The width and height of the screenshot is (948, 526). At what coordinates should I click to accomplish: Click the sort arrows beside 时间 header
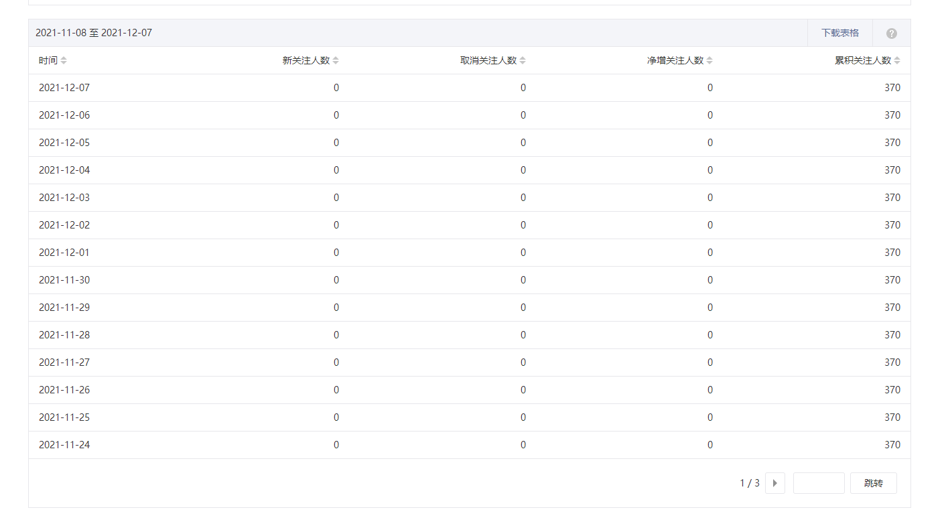(64, 60)
